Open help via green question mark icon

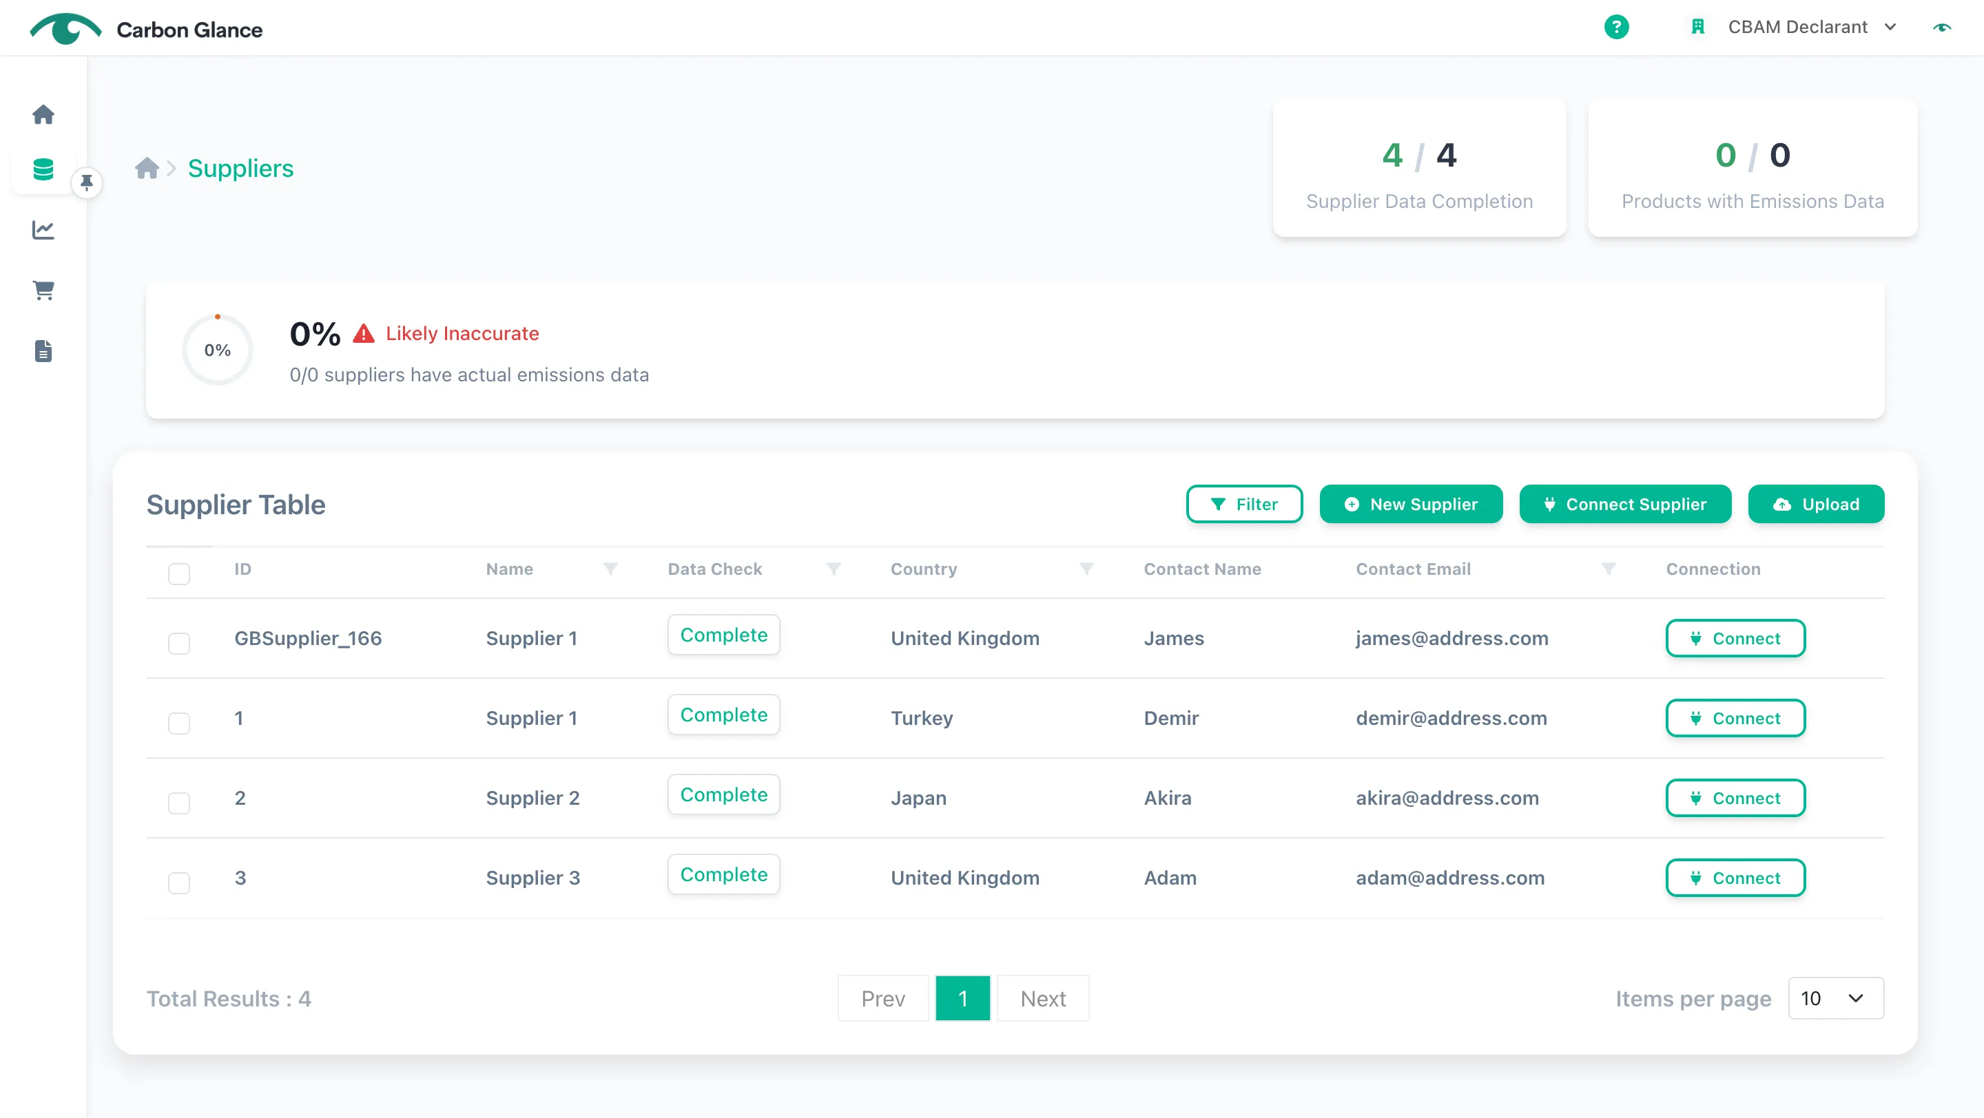coord(1616,27)
